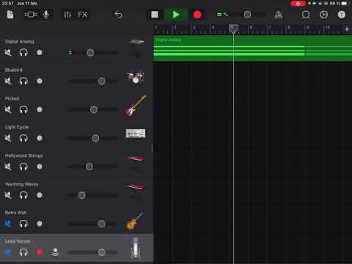Tap the battery status indicator
Viewport: 352px width, 264px height.
tap(345, 4)
